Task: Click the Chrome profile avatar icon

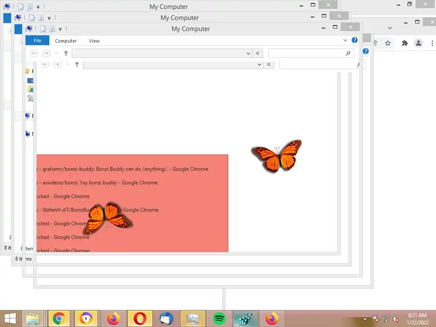Action: (x=419, y=43)
